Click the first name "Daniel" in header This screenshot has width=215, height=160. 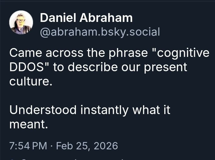click(x=58, y=18)
